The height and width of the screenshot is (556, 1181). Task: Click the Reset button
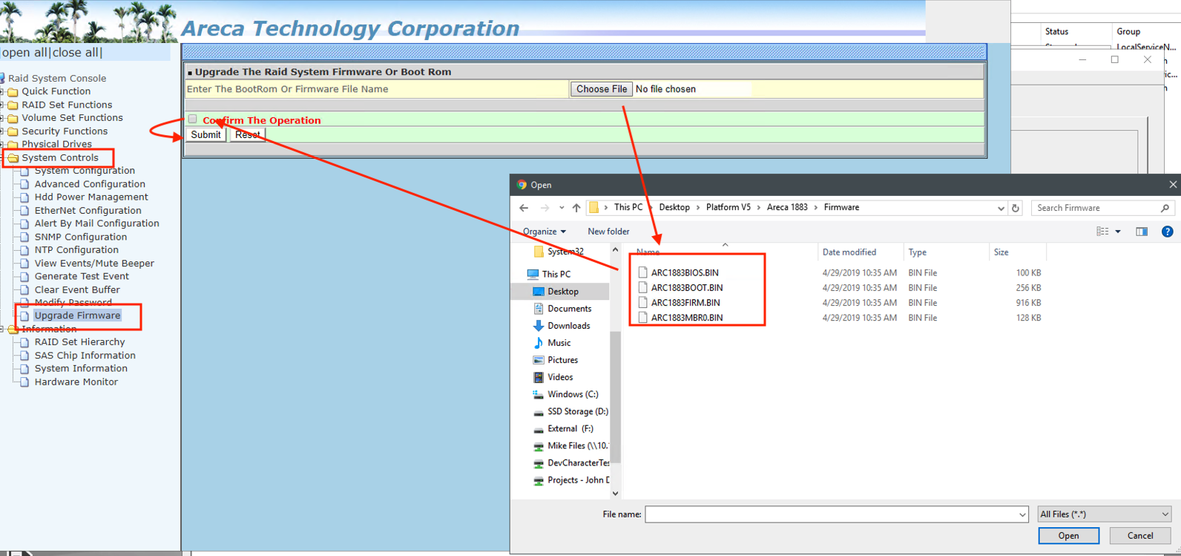(248, 135)
